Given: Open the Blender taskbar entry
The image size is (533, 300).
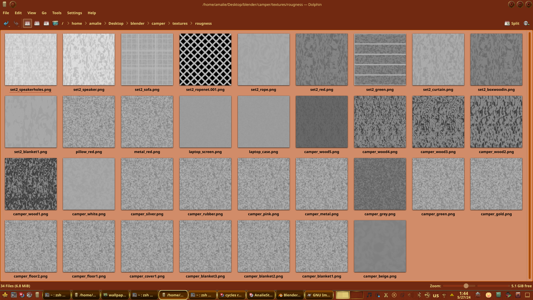Looking at the screenshot, I should point(290,295).
